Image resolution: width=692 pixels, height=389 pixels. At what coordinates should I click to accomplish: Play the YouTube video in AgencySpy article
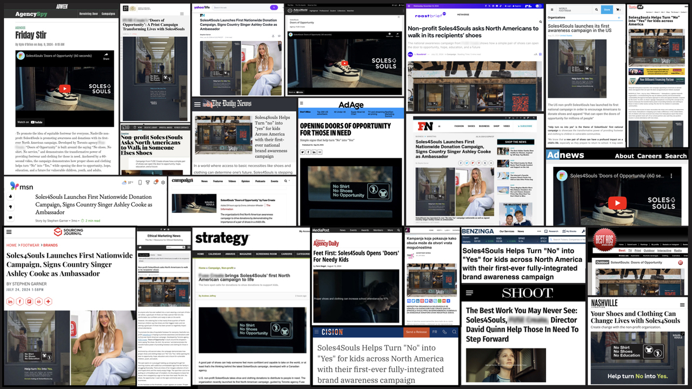[x=64, y=89]
